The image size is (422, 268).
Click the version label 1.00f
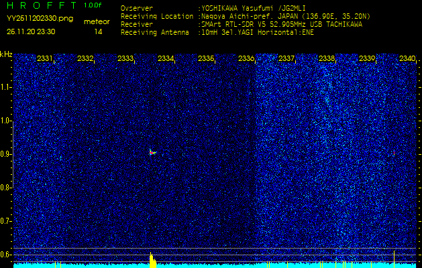(x=93, y=5)
